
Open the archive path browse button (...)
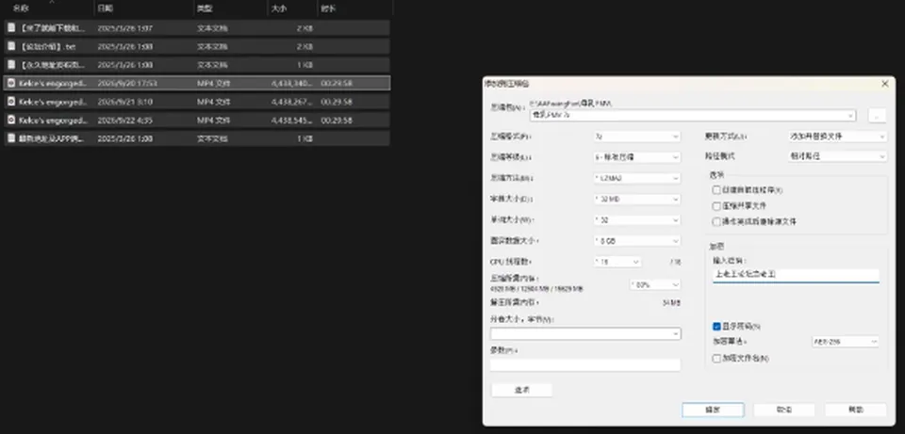(x=877, y=115)
